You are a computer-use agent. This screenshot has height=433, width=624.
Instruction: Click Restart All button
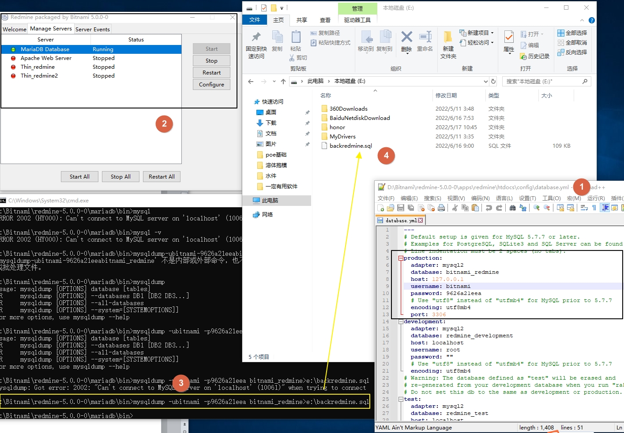click(162, 177)
